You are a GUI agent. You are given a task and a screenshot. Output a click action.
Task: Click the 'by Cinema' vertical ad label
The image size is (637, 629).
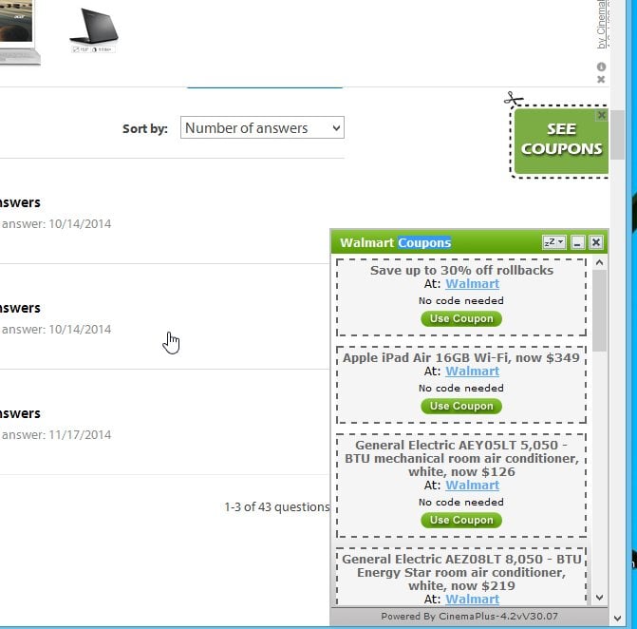[x=602, y=25]
